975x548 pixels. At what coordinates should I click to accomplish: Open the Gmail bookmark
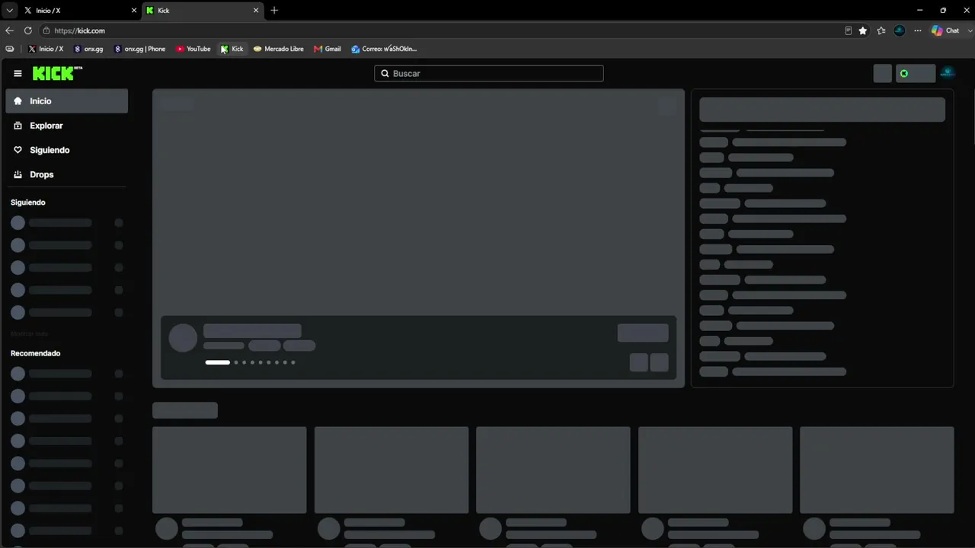[328, 49]
